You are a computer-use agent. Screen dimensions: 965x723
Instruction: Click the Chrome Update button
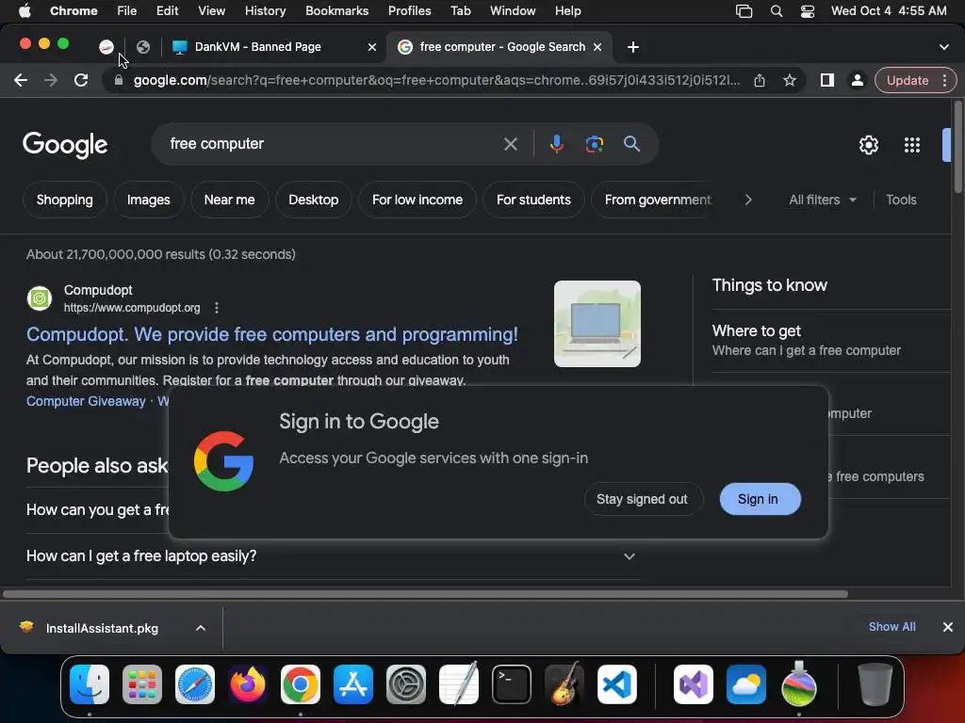[908, 81]
